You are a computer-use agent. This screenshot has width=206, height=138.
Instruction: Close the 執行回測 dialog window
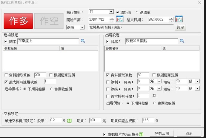[200, 2]
